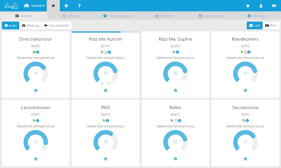Viewport: 281px width, 168px height.
Task: Expand the School location dropdown
Action: (x=34, y=6)
